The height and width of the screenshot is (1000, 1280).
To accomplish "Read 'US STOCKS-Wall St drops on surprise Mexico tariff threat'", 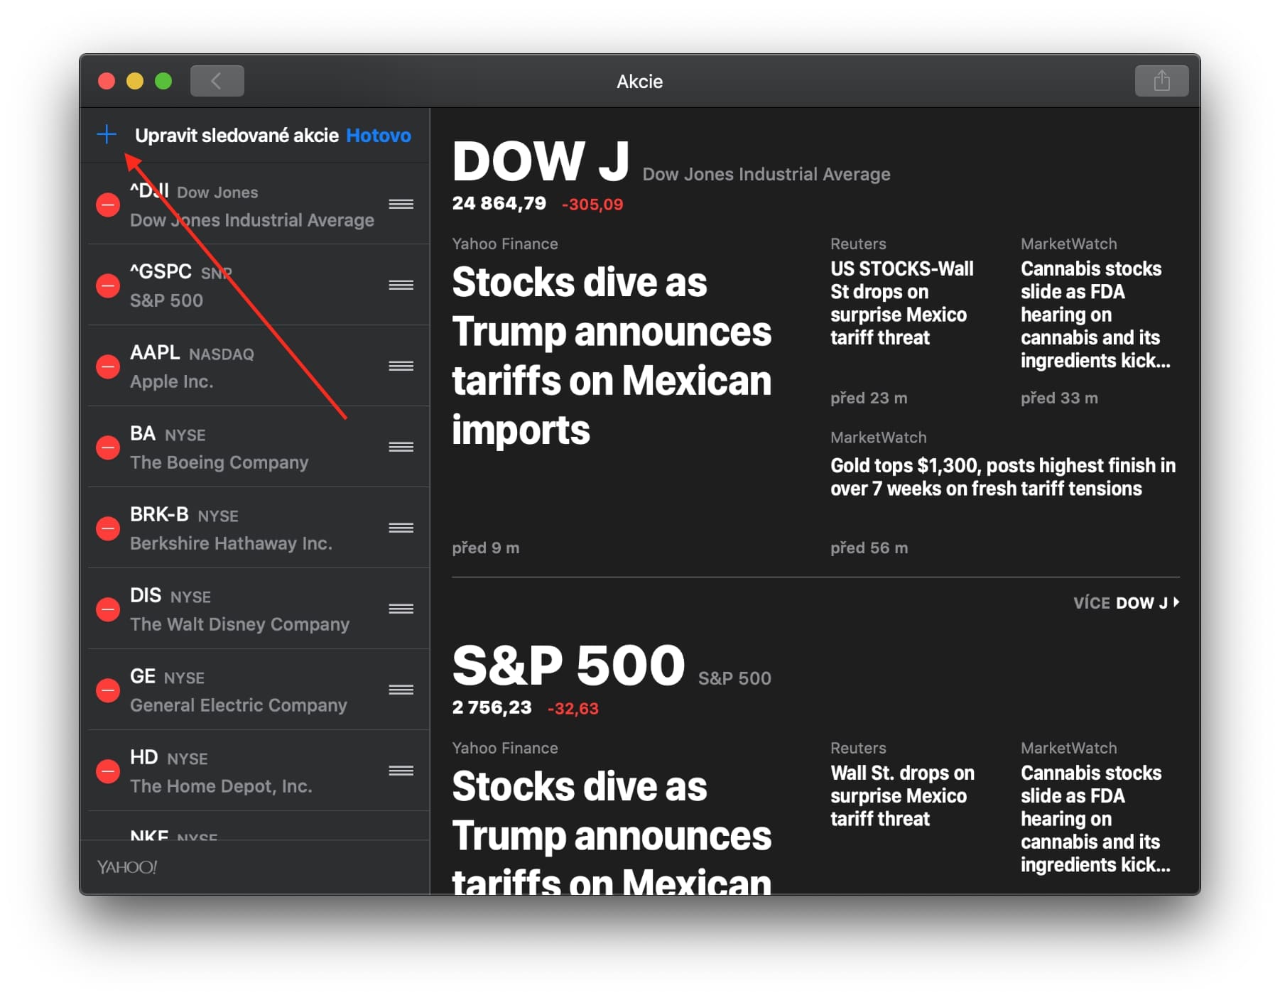I will click(902, 303).
